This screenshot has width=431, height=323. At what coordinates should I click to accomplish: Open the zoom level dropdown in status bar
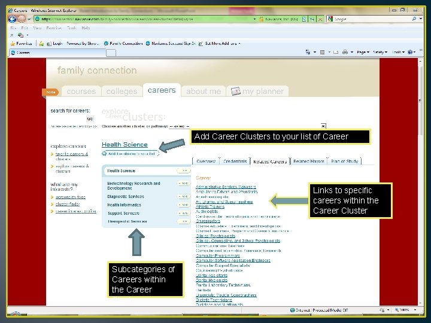(x=415, y=310)
